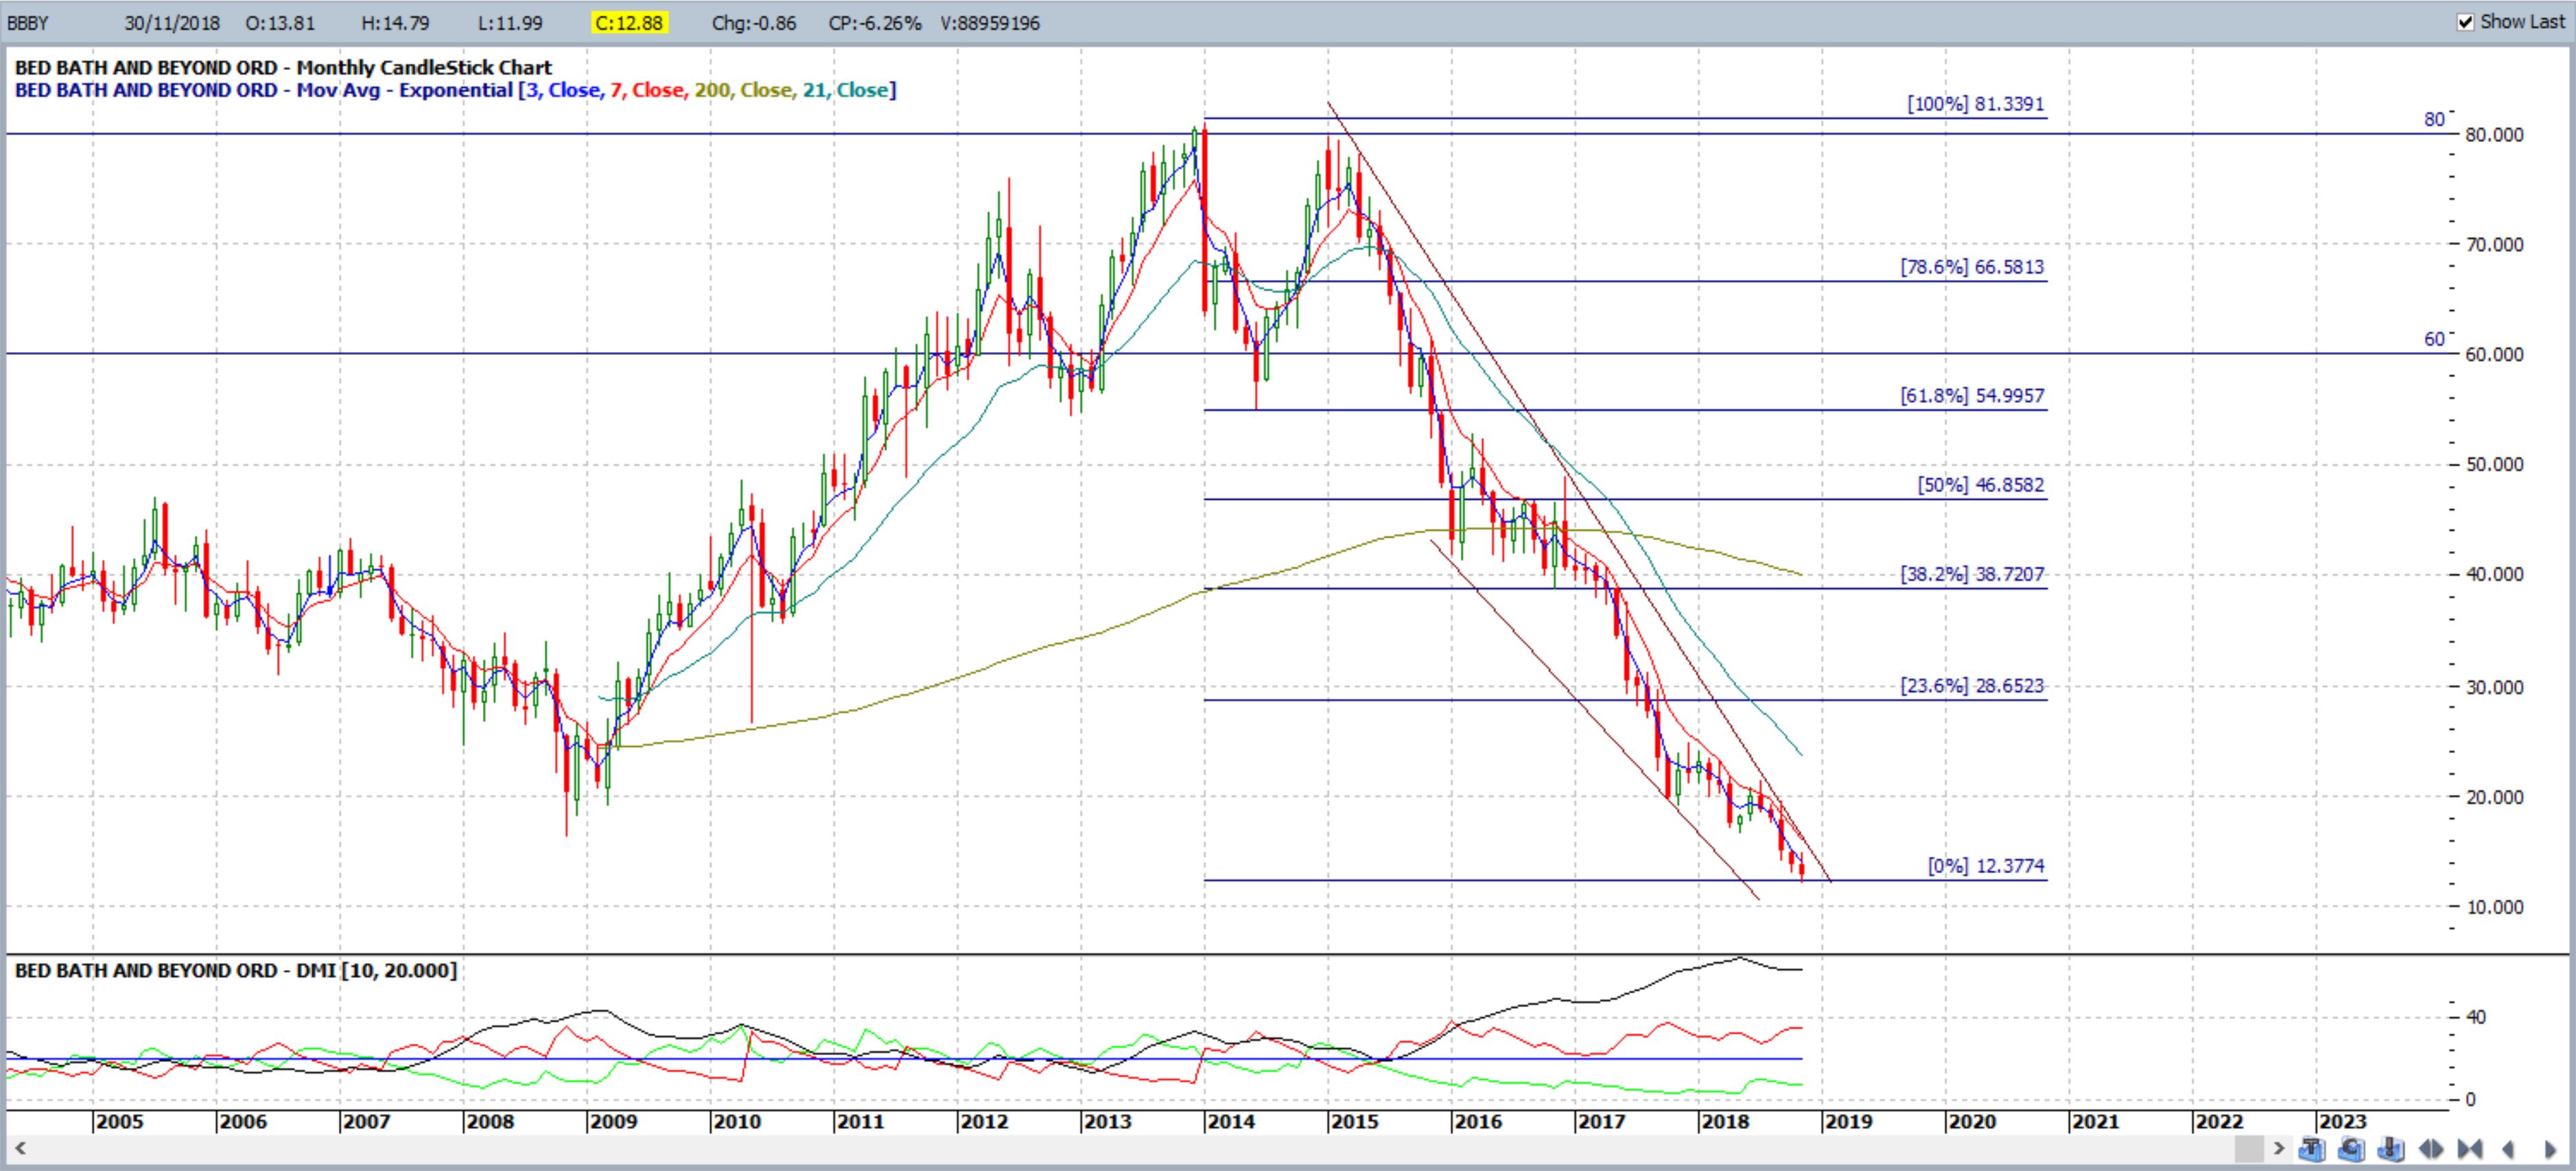This screenshot has height=1171, width=2576.
Task: Click the [61.8%] 54.9957 Fibonacci label
Action: coord(1972,396)
